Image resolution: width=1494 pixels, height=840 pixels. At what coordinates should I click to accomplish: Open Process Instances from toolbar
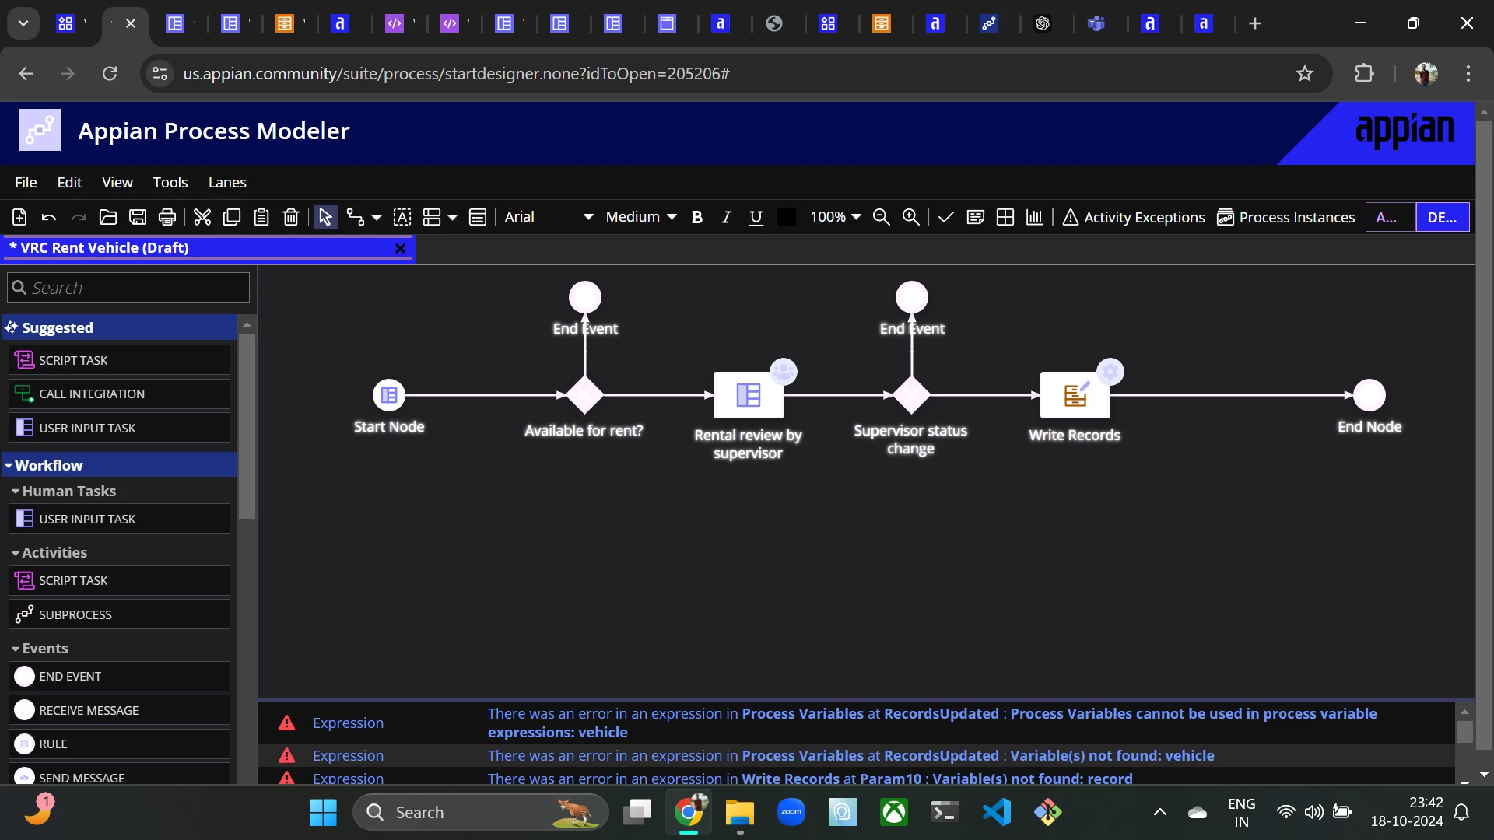click(1286, 217)
